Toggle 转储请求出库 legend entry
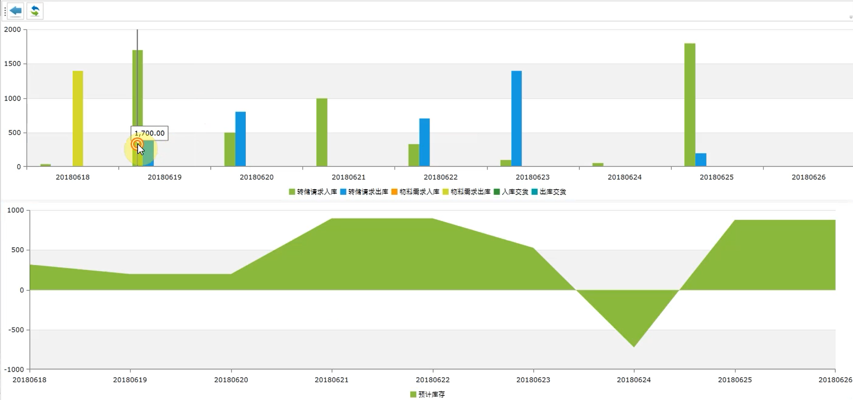Viewport: 853px width, 400px height. [364, 192]
